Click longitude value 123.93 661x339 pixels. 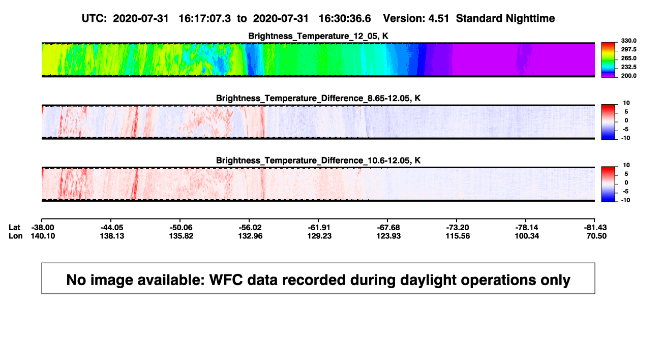[388, 236]
